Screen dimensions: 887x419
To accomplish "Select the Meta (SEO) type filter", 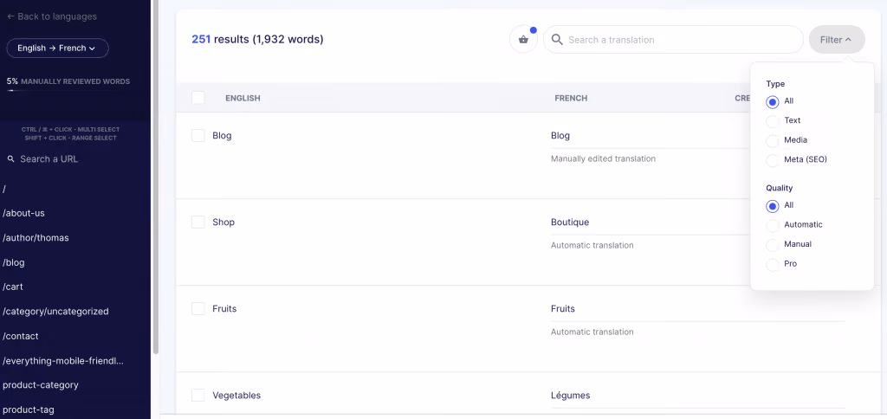I will [772, 160].
